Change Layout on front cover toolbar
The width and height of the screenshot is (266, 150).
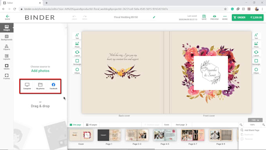(x=256, y=53)
